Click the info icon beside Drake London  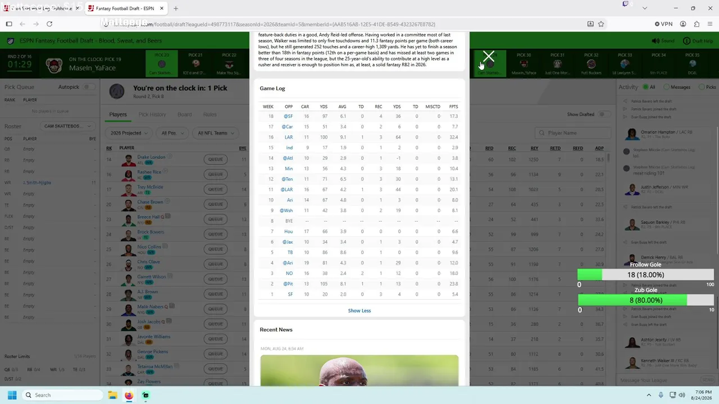[169, 157]
